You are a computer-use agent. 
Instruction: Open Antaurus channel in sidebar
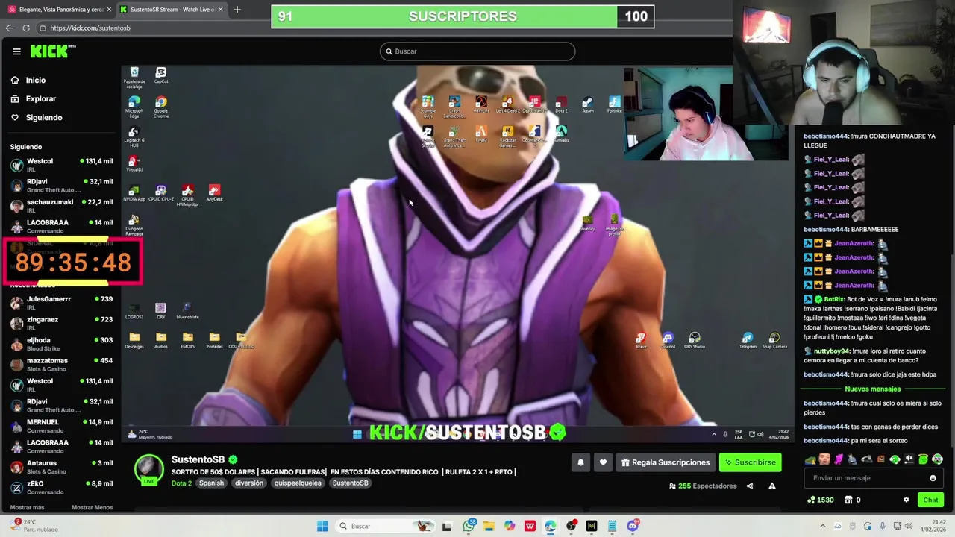(x=61, y=467)
